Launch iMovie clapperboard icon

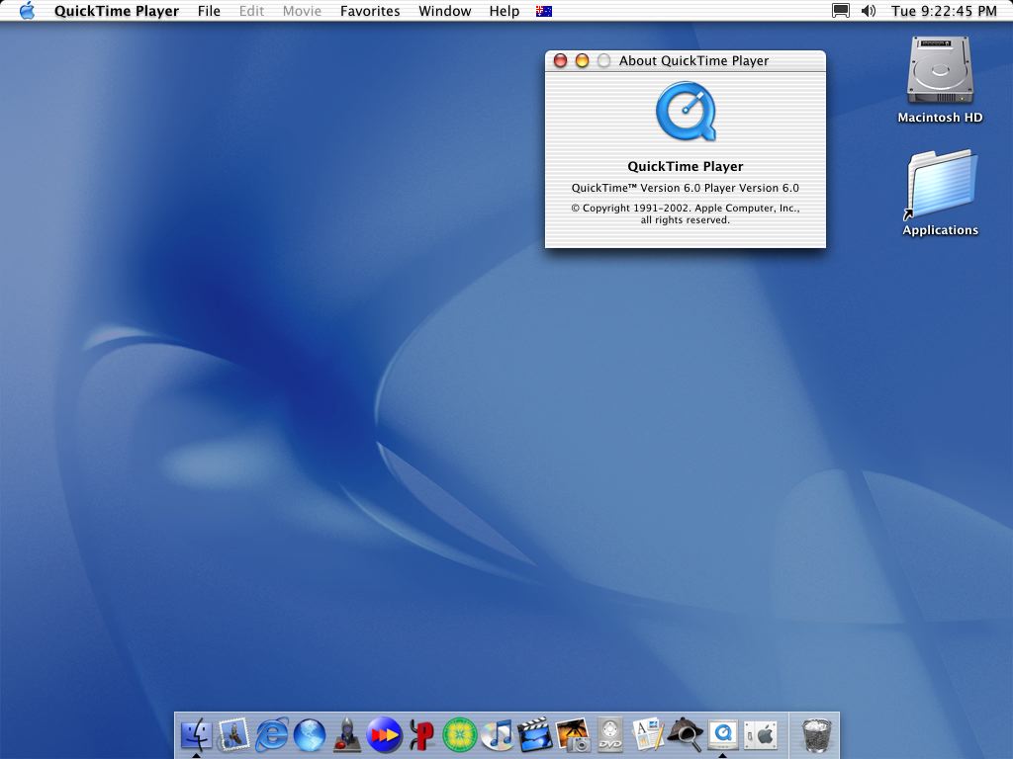tap(535, 734)
